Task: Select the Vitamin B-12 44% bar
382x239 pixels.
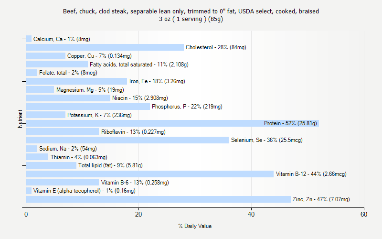Action: 150,174
